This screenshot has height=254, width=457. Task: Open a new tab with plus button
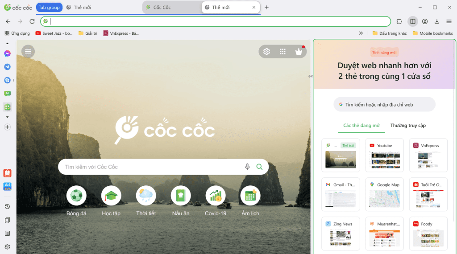pyautogui.click(x=266, y=8)
